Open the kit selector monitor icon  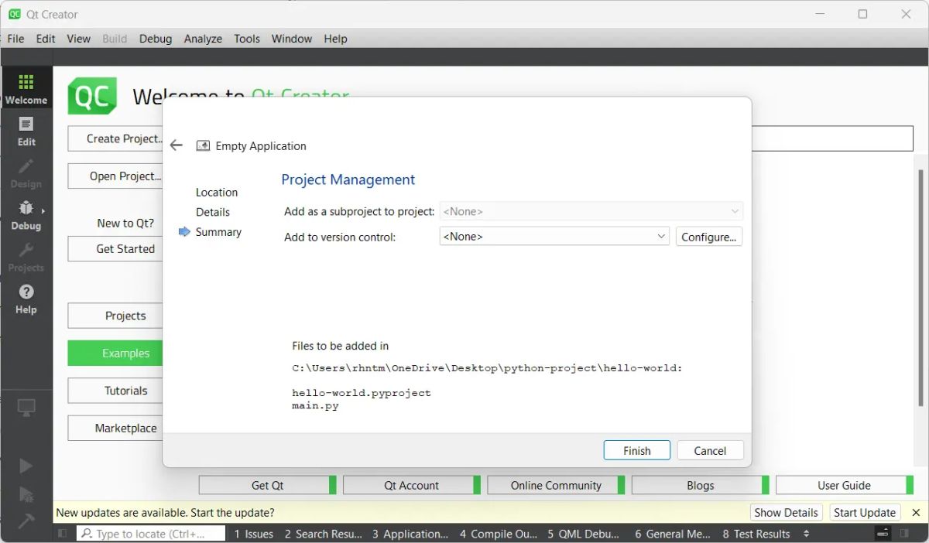(x=26, y=407)
